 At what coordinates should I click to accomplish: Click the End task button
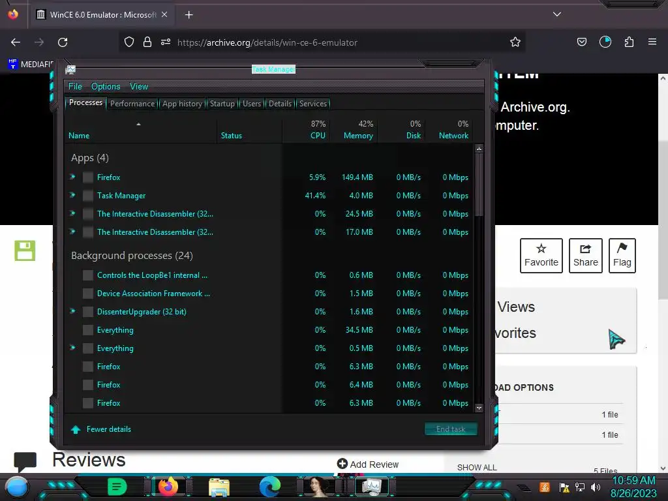point(451,429)
